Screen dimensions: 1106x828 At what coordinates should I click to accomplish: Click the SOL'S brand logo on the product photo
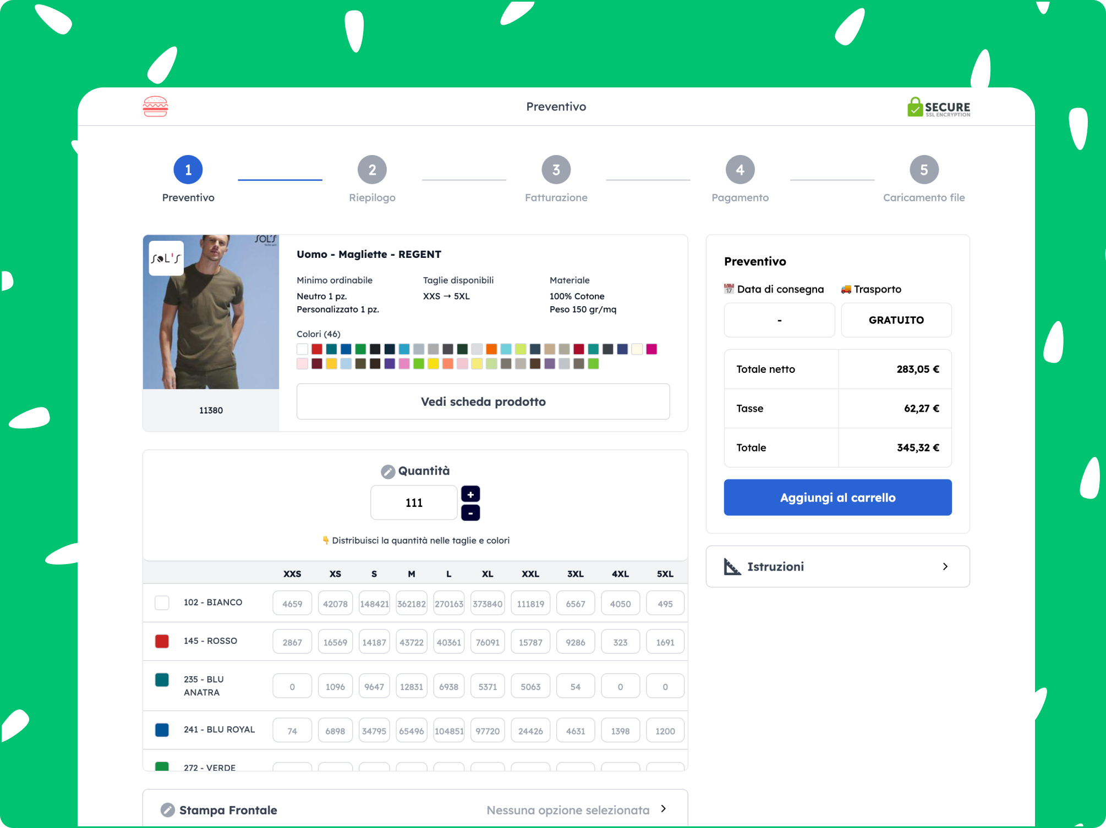[x=166, y=258]
